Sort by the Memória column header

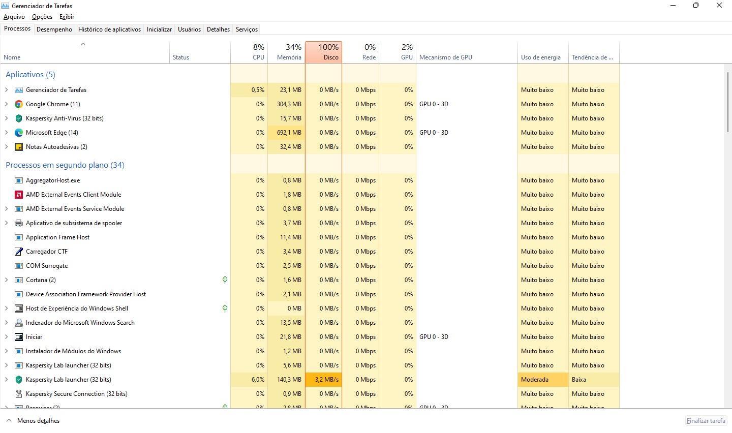click(286, 52)
